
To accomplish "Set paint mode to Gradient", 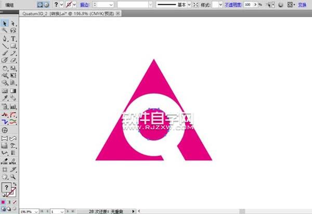I will (x=9, y=202).
